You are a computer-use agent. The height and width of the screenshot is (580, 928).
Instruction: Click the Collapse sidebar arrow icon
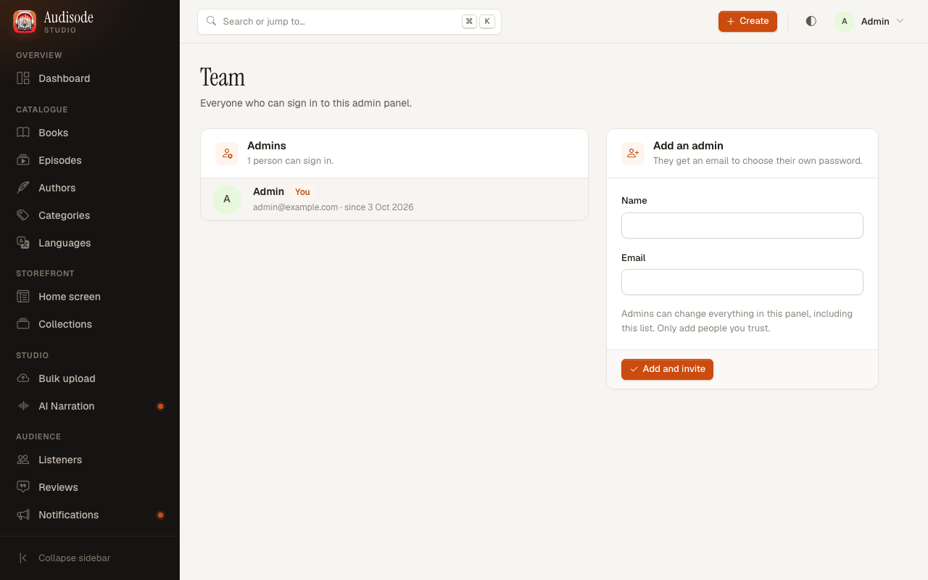coord(23,558)
